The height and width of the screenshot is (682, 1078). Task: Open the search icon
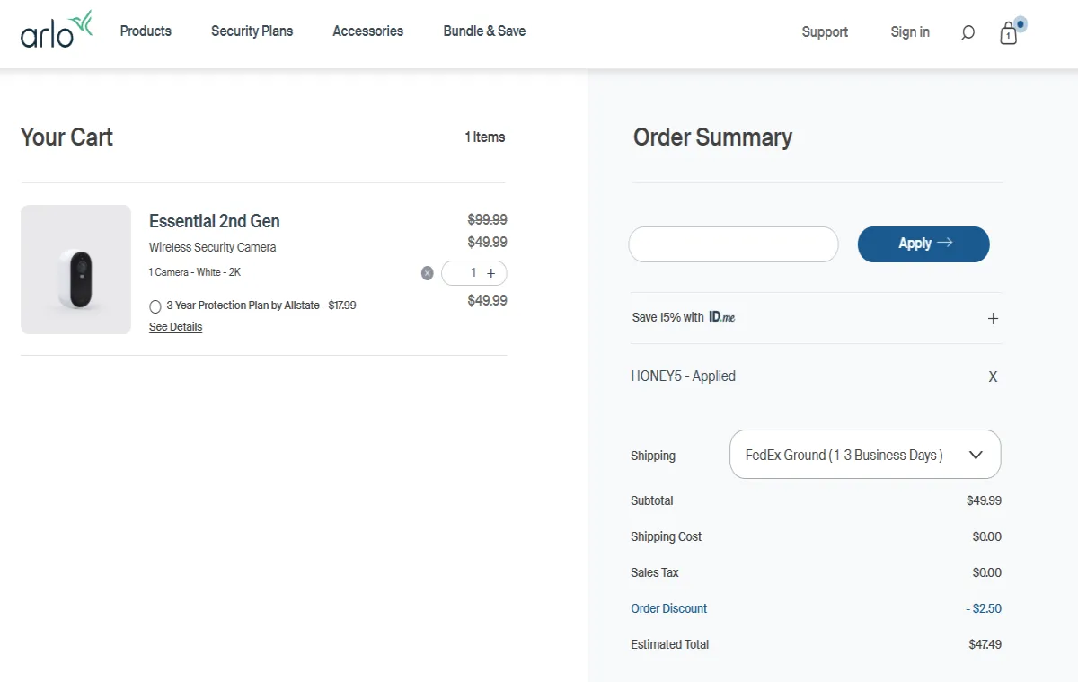[968, 32]
